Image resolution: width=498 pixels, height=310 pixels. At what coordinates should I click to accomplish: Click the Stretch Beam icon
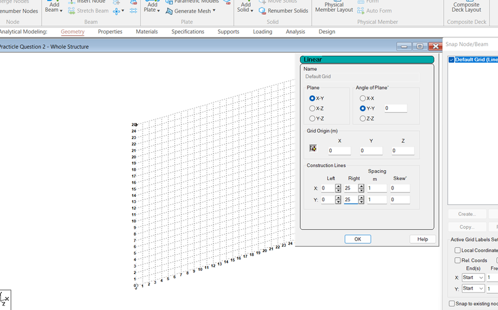pyautogui.click(x=72, y=11)
